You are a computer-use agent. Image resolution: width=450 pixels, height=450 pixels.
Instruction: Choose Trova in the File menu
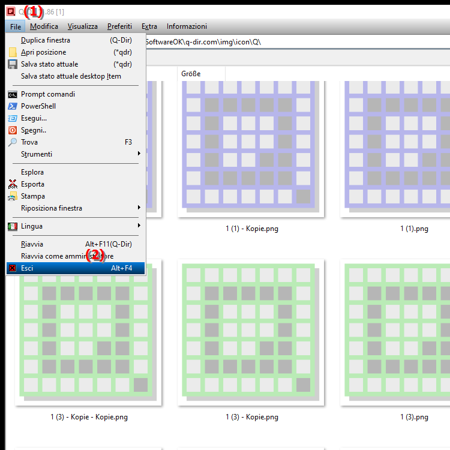tap(76, 142)
